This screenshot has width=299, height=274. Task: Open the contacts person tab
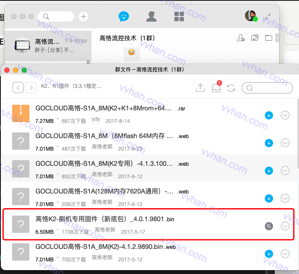[x=151, y=16]
